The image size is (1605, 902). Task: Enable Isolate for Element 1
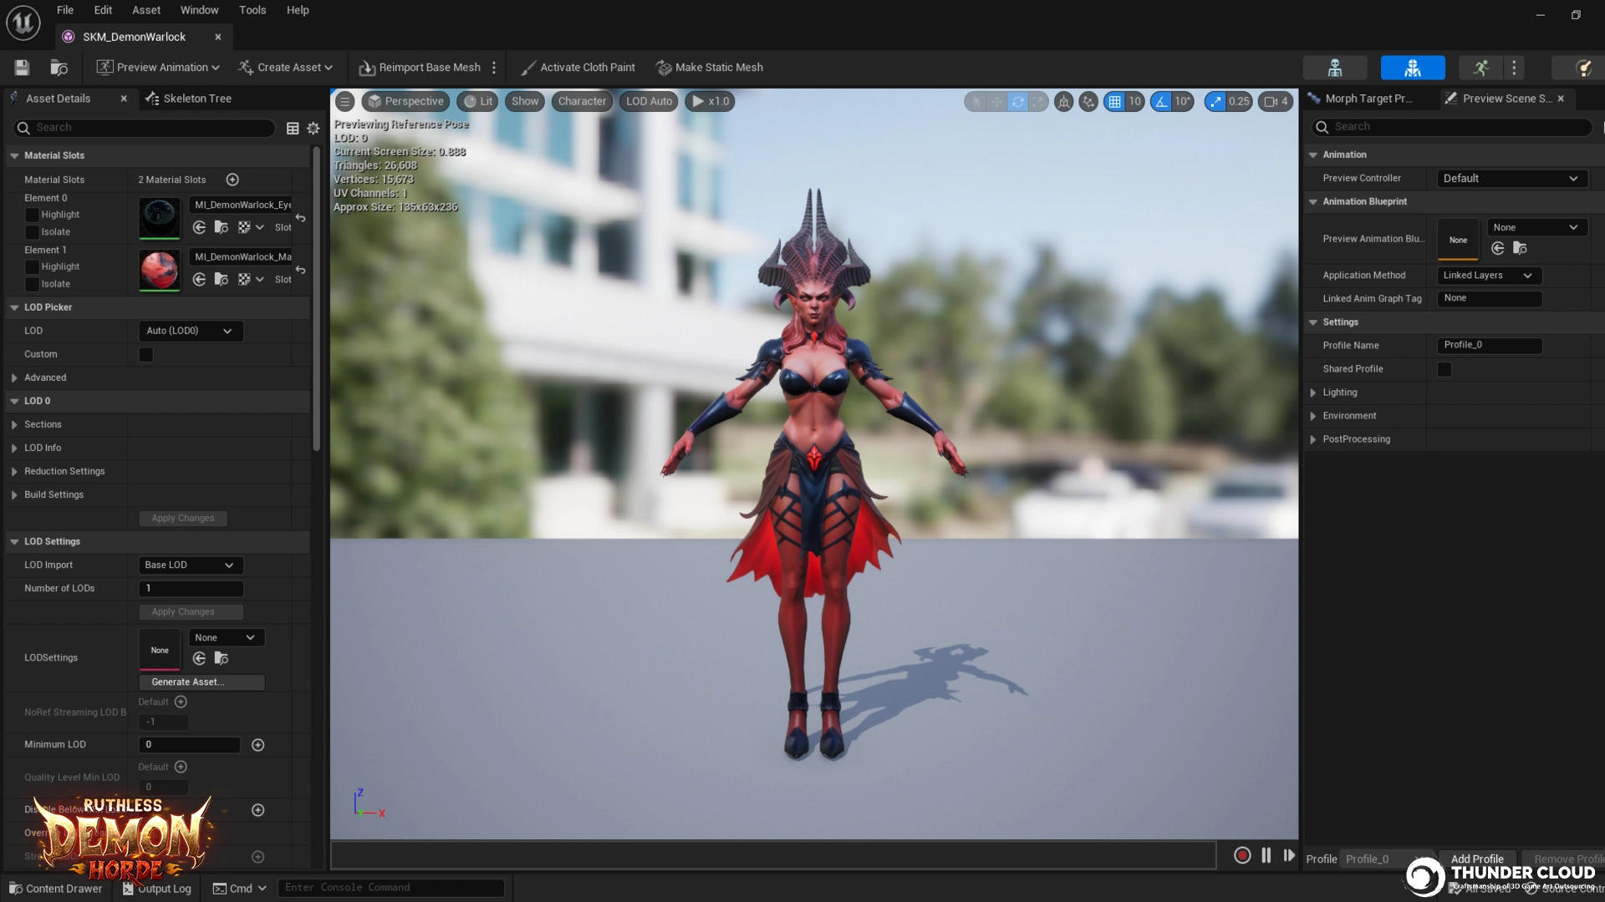click(x=32, y=284)
